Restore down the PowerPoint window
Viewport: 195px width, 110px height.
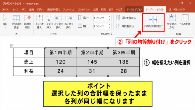click(x=182, y=3)
